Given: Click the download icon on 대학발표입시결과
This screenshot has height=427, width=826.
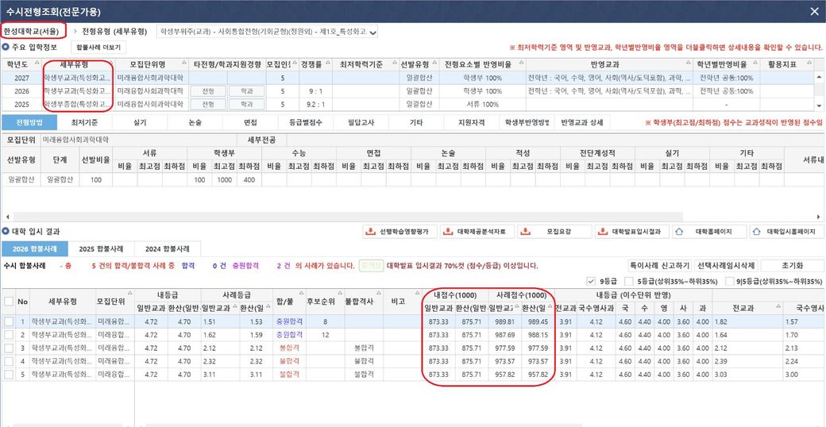Looking at the screenshot, I should click(603, 232).
